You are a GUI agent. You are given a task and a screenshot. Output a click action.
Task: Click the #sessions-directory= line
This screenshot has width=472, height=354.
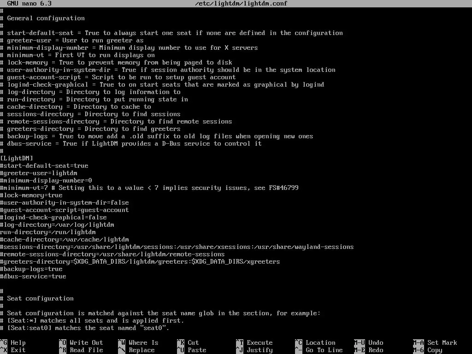point(177,247)
